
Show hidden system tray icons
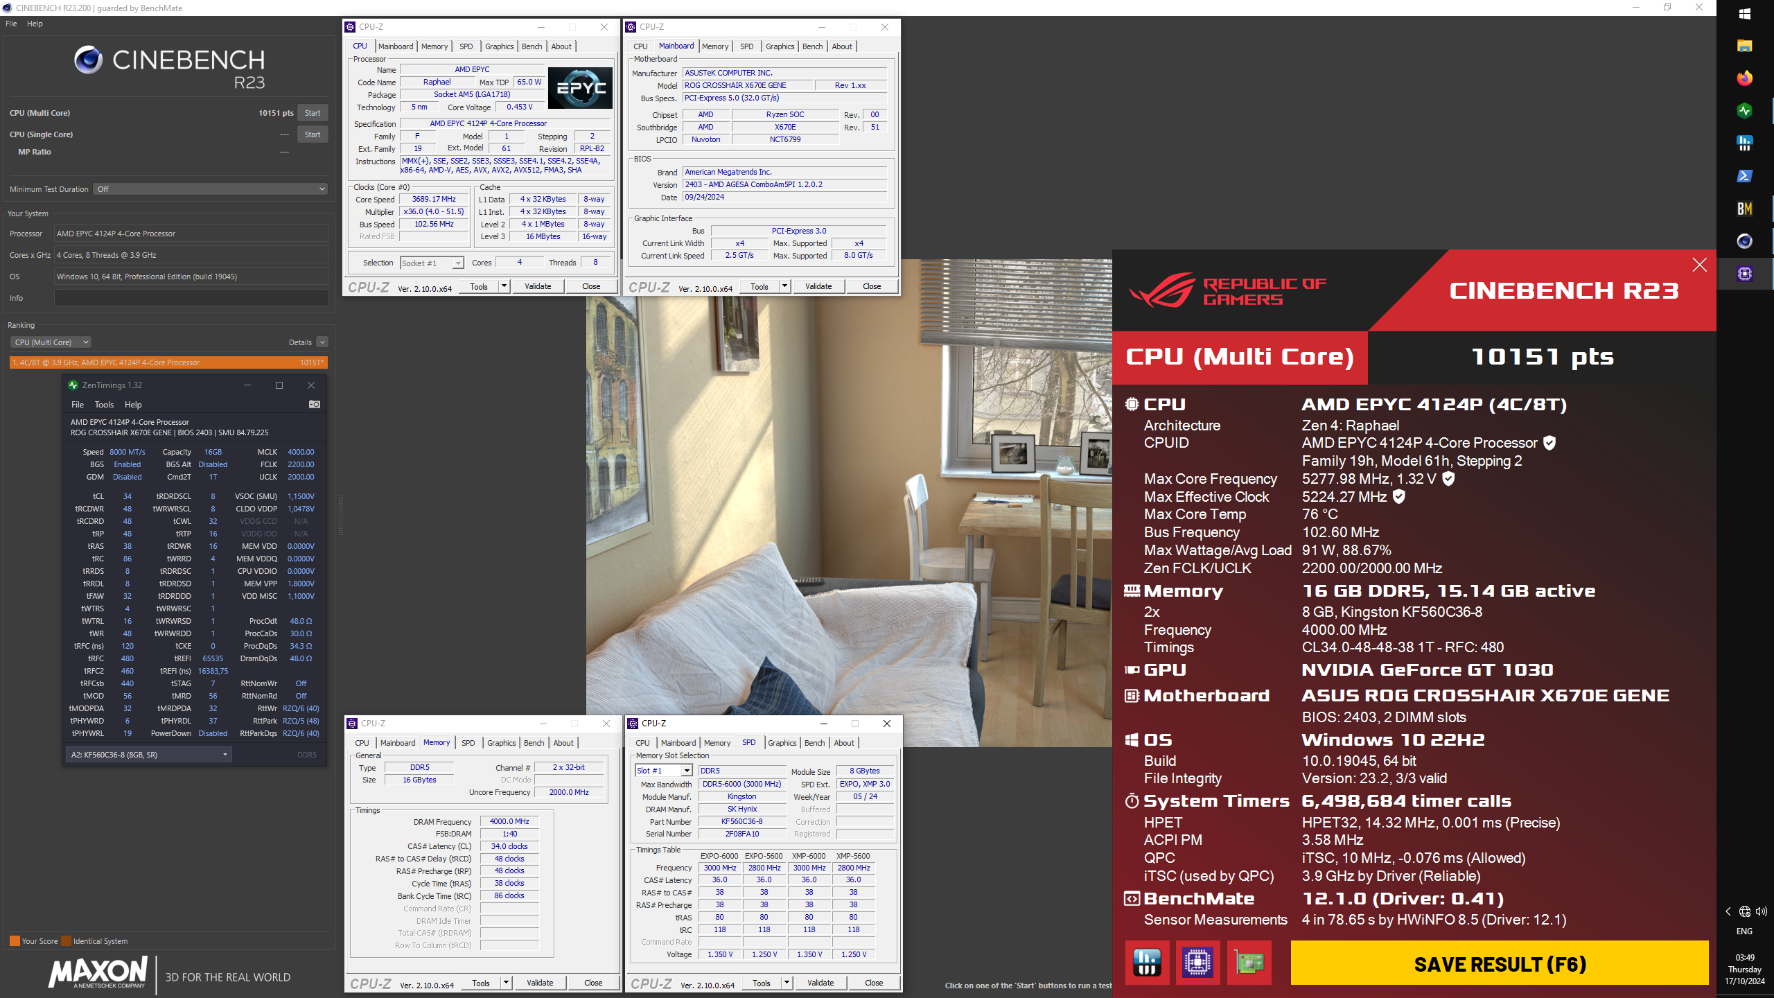[x=1728, y=911]
